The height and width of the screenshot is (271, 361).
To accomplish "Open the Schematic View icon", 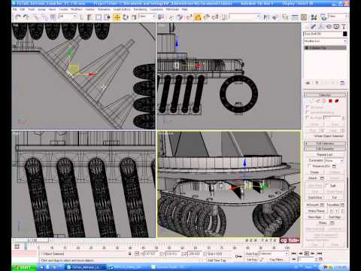I will (304, 17).
